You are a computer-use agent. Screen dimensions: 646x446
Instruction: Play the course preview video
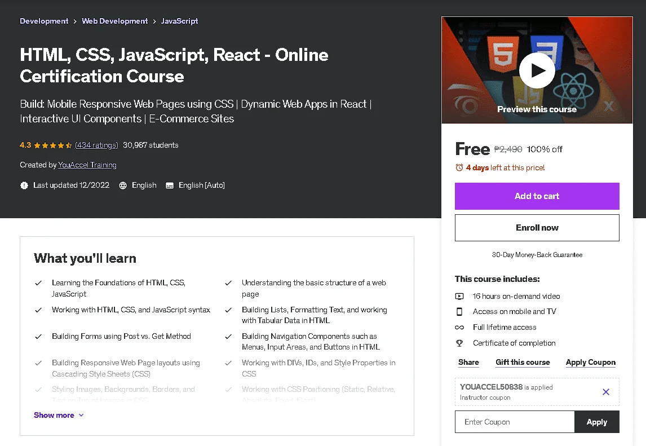click(x=537, y=70)
